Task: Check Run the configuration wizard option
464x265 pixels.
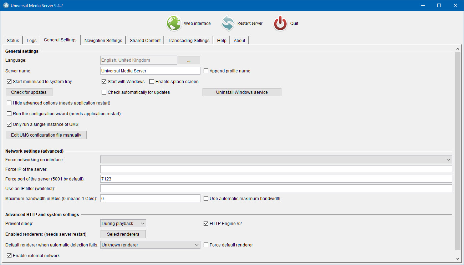Action: point(9,114)
